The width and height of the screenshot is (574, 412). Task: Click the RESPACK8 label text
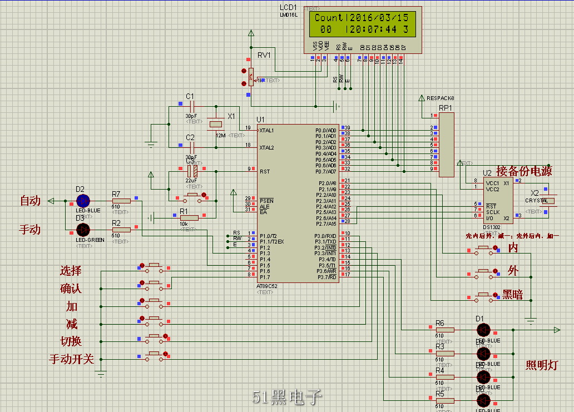click(x=441, y=98)
